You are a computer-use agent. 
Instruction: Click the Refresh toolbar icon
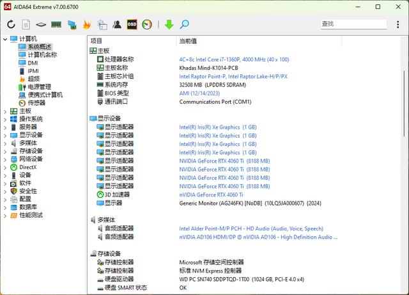[x=11, y=24]
